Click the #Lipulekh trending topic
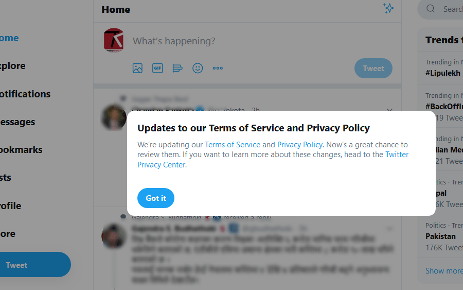 442,73
